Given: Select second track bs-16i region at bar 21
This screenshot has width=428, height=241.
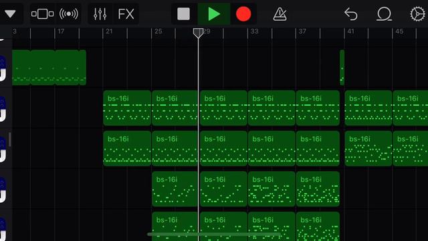Looking at the screenshot, I should tap(127, 108).
